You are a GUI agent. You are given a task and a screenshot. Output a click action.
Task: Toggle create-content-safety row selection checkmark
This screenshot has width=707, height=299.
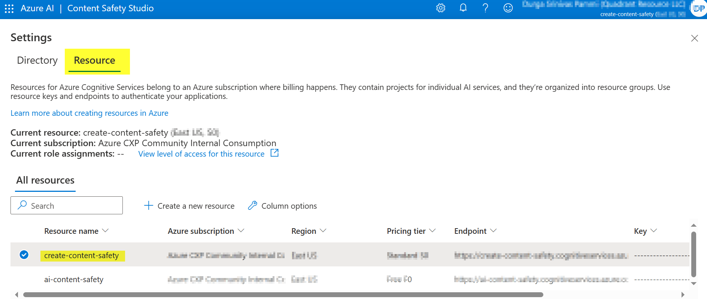tap(24, 255)
